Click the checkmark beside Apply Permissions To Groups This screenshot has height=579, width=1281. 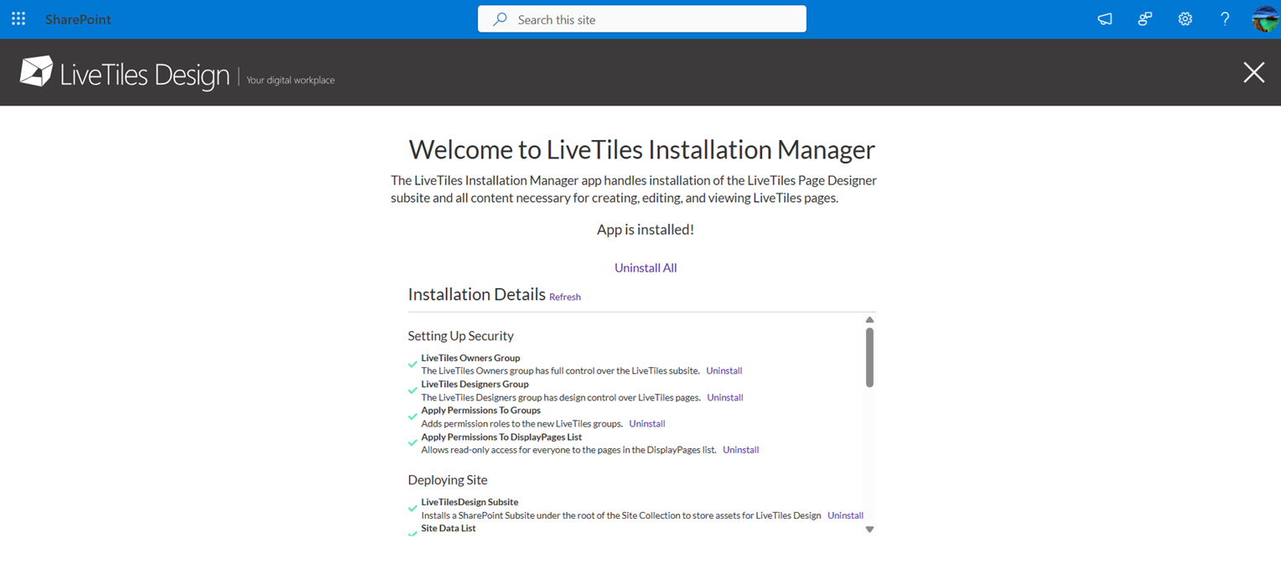(x=412, y=416)
